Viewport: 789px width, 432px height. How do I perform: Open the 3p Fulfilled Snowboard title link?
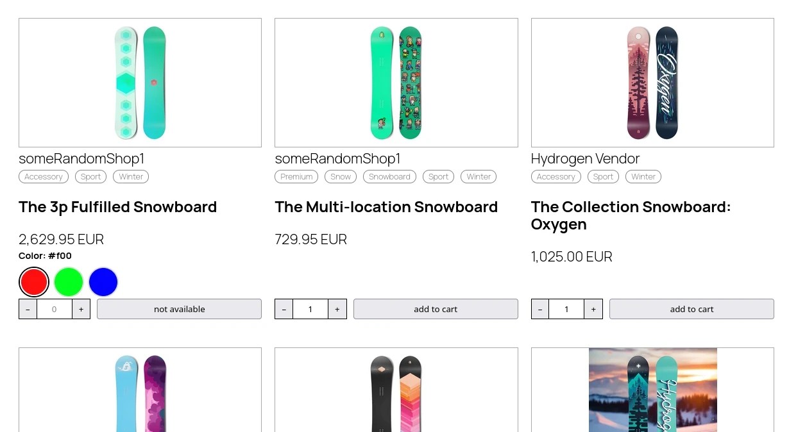(117, 206)
